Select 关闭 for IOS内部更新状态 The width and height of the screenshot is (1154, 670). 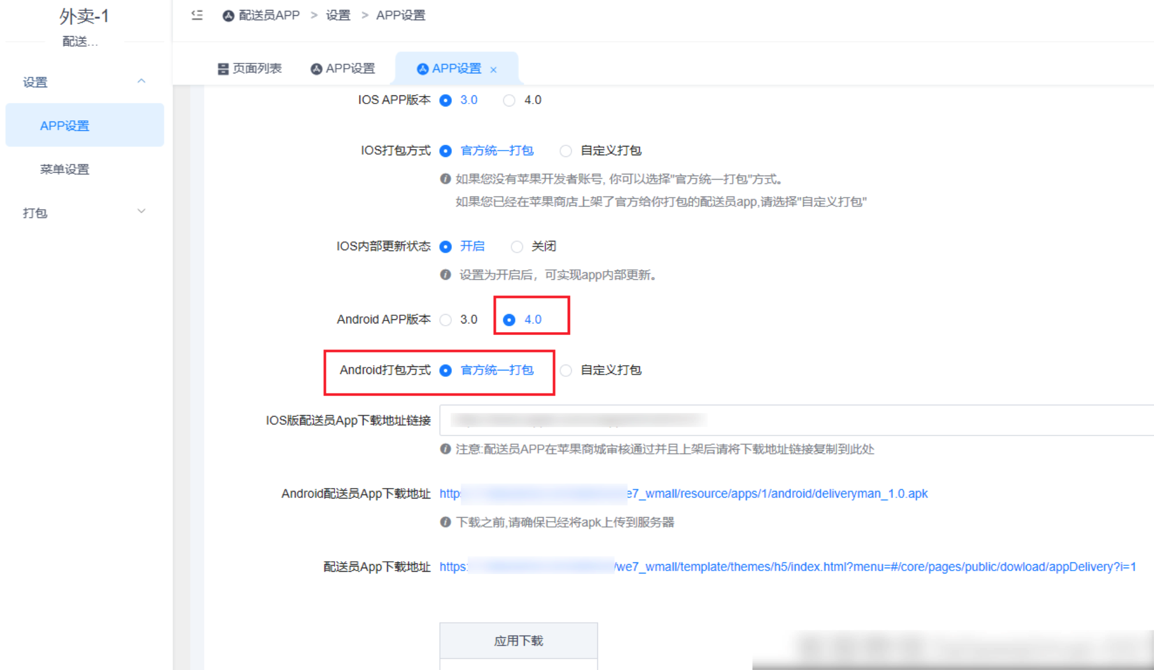(x=517, y=247)
